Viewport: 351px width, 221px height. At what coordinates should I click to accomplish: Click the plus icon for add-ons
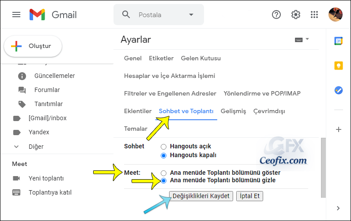[x=339, y=129]
